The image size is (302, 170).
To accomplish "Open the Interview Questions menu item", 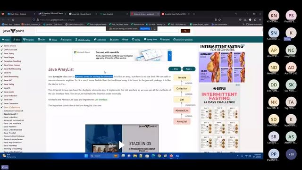I will coord(183,40).
